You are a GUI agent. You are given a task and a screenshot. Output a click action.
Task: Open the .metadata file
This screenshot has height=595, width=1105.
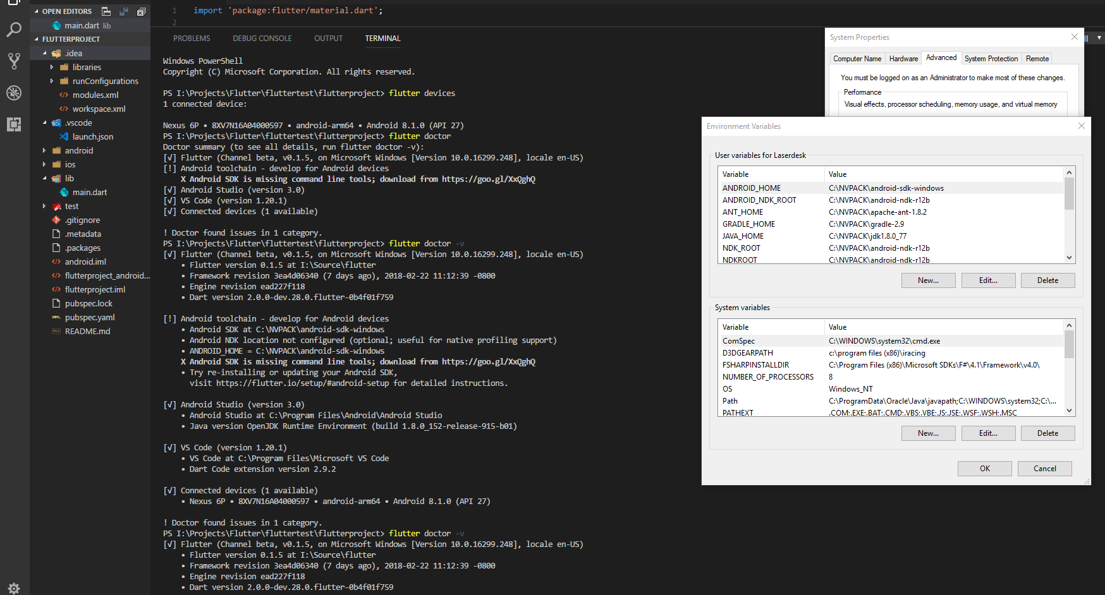pyautogui.click(x=90, y=234)
